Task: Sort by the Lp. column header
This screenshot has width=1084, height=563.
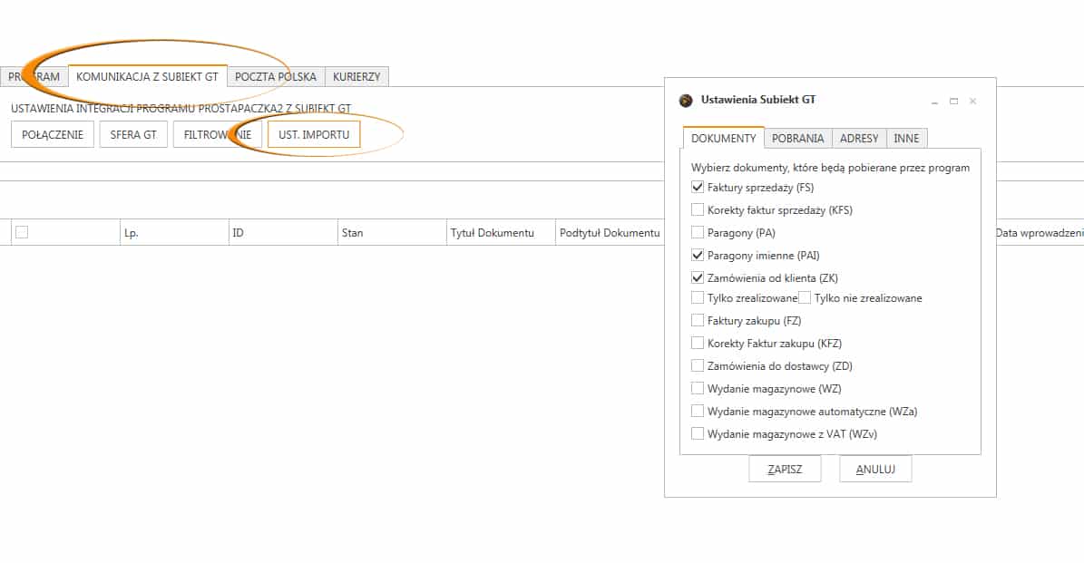Action: [x=174, y=233]
